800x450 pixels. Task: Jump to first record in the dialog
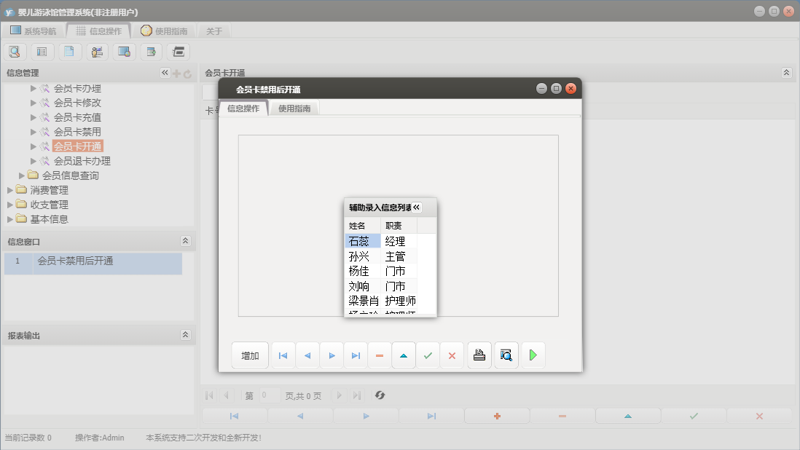tap(283, 355)
